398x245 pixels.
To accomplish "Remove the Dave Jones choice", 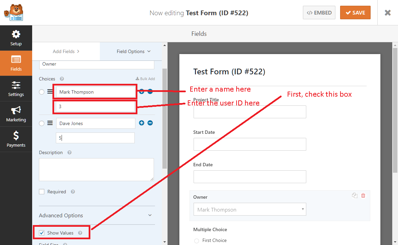I will click(x=150, y=123).
